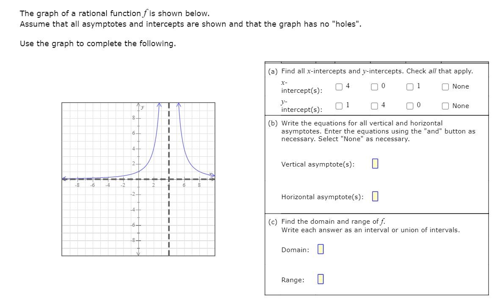Image resolution: width=492 pixels, height=300 pixels.
Task: Select "None" for y-intercepts
Action: pos(445,106)
